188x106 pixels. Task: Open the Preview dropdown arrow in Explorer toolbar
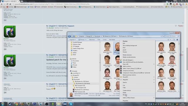coord(85,40)
